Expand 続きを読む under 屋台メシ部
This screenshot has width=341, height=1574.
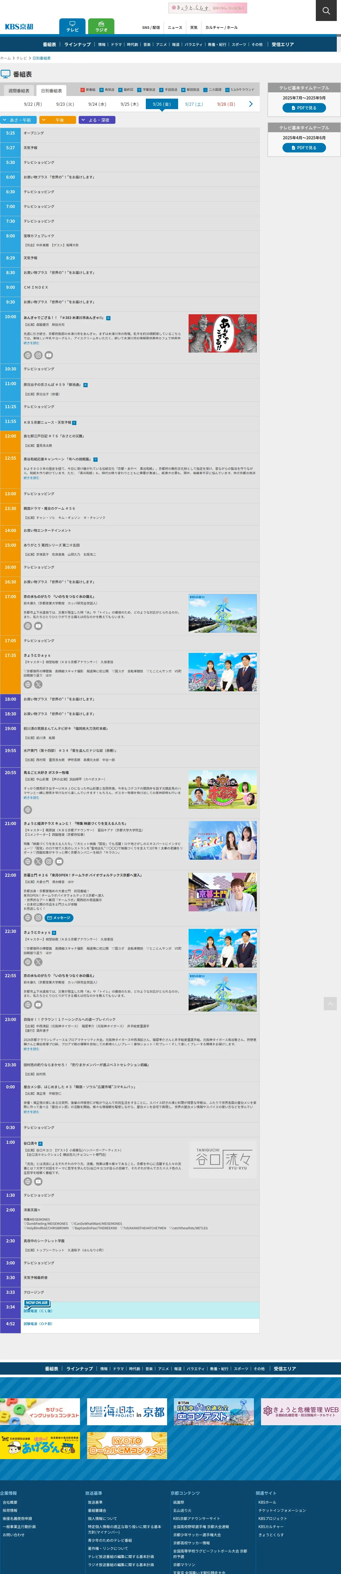pos(31,1112)
